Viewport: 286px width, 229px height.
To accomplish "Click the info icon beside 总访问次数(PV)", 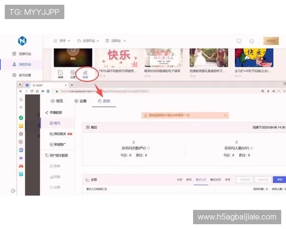I will [x=148, y=148].
